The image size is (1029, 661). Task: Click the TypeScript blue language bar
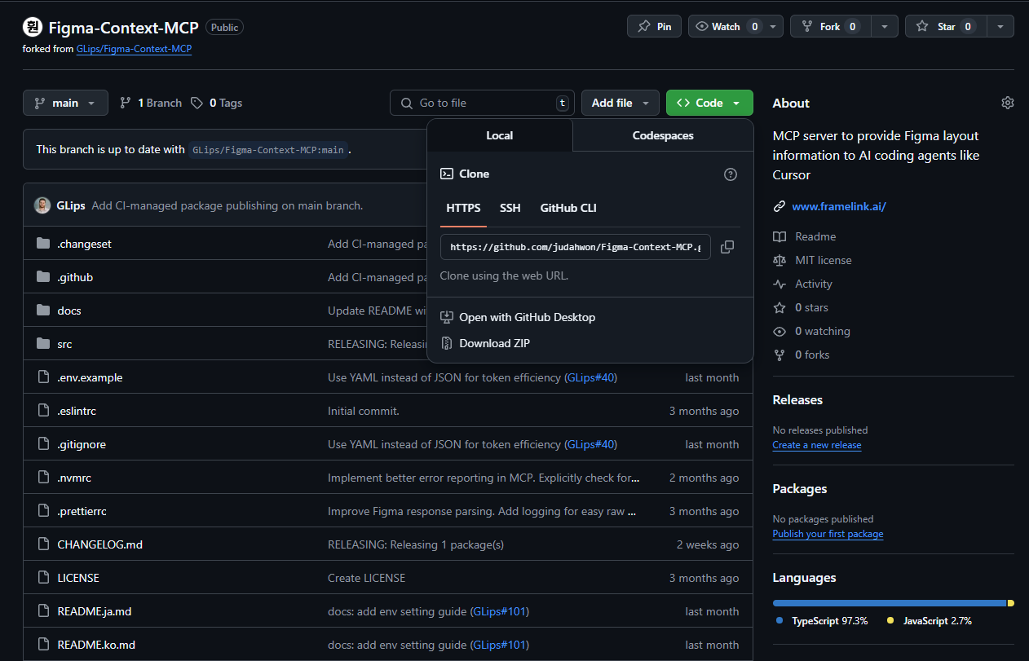coord(890,603)
